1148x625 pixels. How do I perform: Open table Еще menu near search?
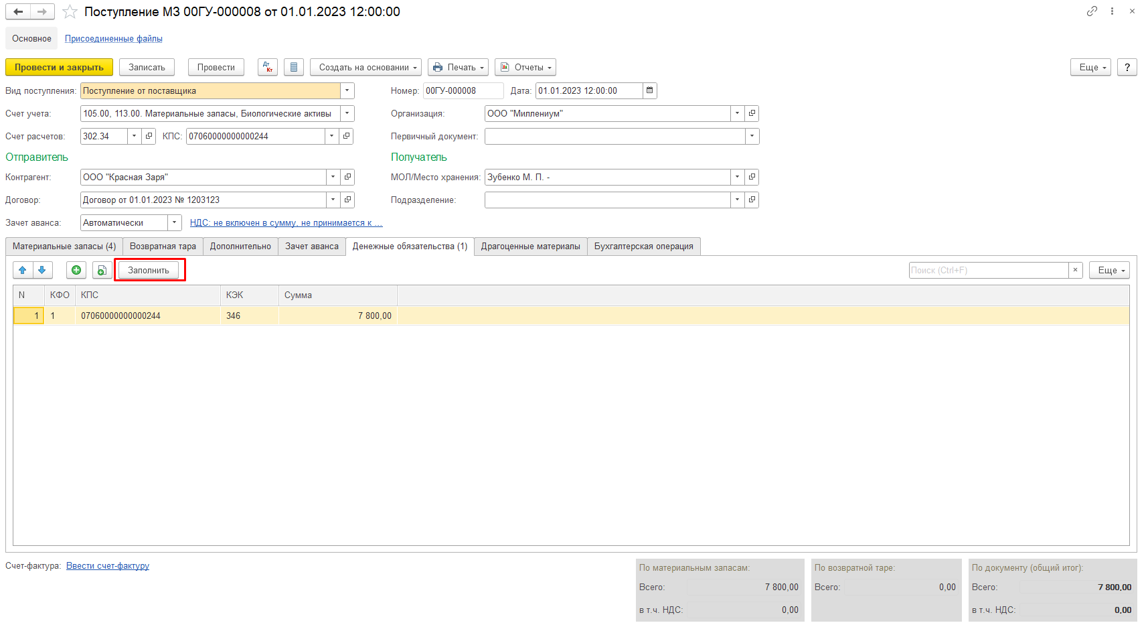pyautogui.click(x=1109, y=270)
